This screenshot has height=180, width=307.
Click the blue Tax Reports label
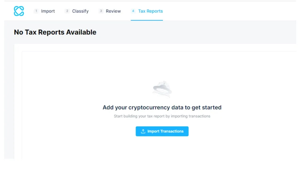point(150,11)
